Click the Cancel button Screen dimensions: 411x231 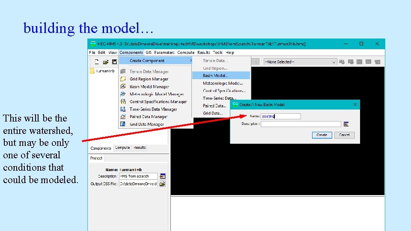click(x=344, y=135)
